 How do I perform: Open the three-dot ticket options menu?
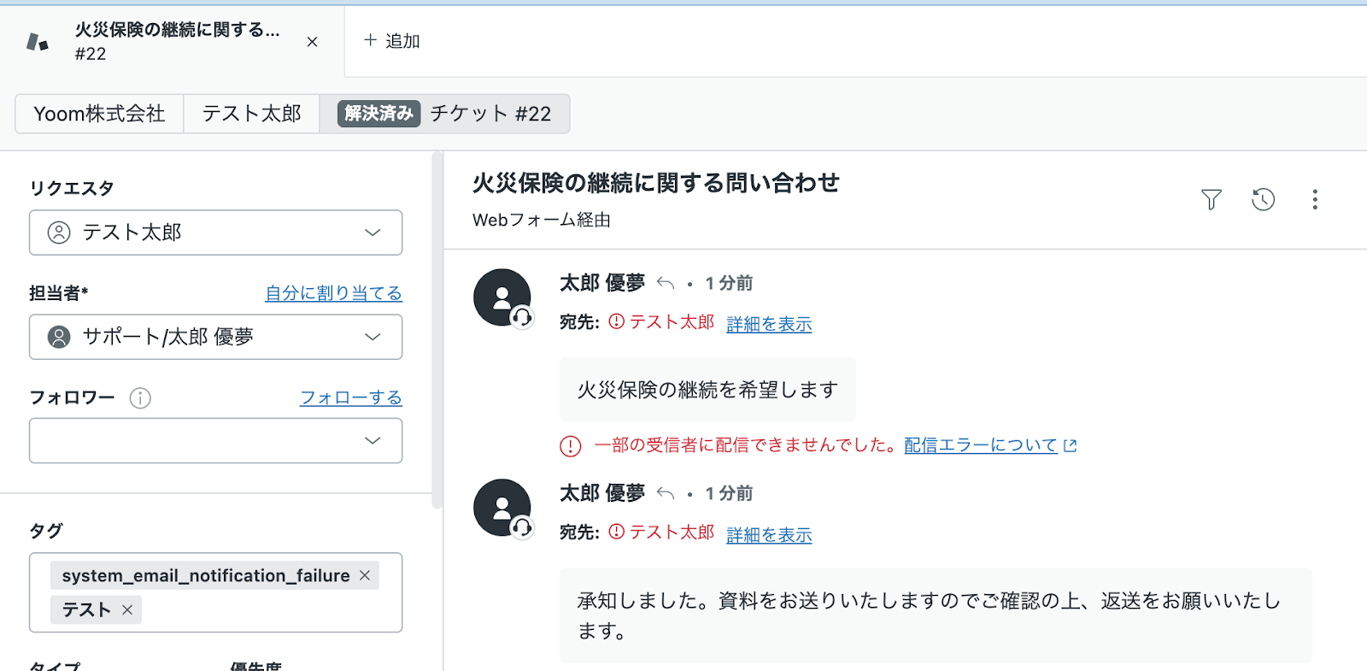[x=1315, y=199]
